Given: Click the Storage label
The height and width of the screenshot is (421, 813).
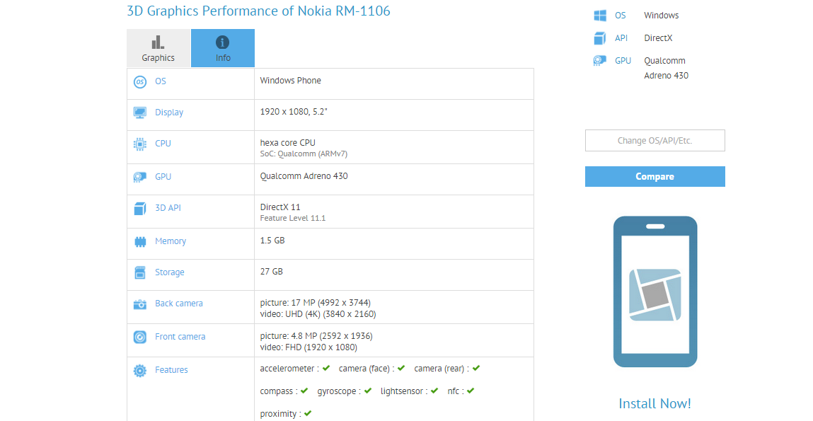Looking at the screenshot, I should pos(170,272).
